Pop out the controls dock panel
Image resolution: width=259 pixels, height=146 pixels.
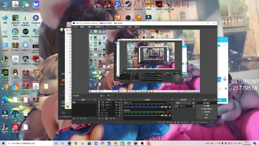point(215,100)
